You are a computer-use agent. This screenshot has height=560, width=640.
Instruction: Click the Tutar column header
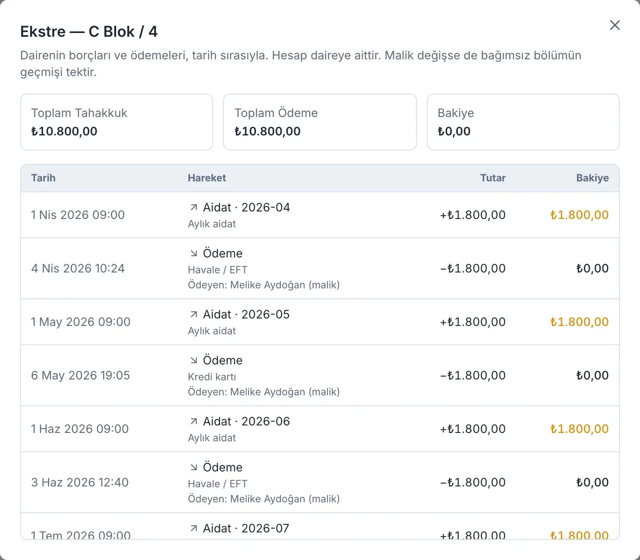tap(493, 178)
